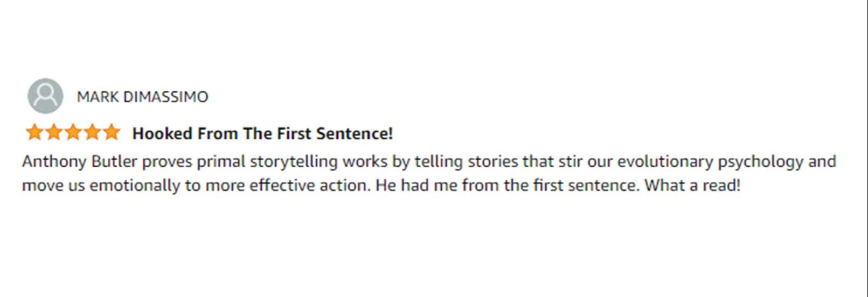Select the fifth star in the rating
868x297 pixels.
pyautogui.click(x=111, y=132)
